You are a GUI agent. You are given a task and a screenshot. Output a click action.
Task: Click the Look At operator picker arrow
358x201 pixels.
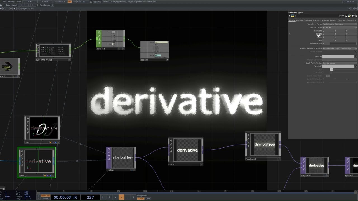pos(356,56)
